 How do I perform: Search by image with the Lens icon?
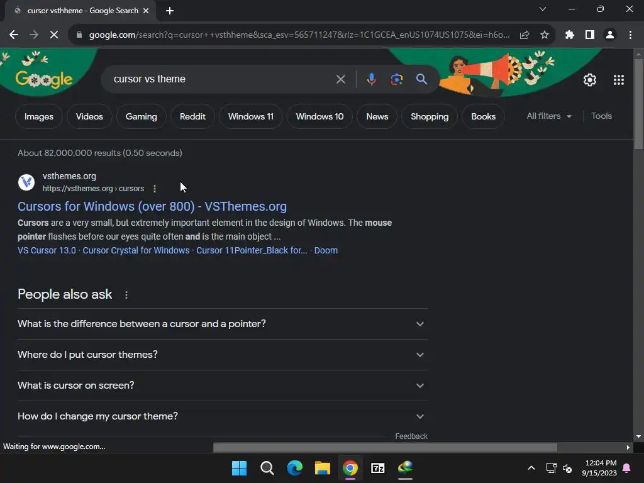pos(396,79)
